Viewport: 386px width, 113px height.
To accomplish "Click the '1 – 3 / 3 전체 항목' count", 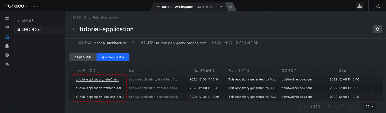I will pos(310,107).
